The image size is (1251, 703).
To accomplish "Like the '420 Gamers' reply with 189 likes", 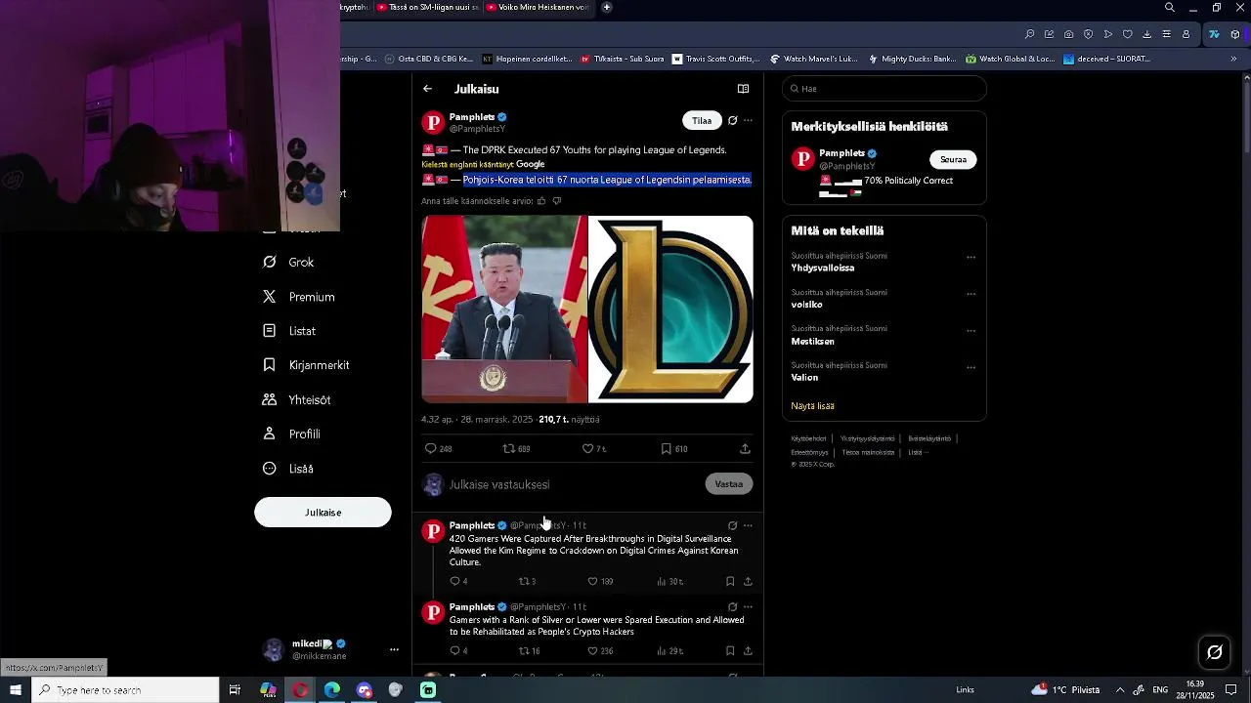I will click(x=600, y=582).
